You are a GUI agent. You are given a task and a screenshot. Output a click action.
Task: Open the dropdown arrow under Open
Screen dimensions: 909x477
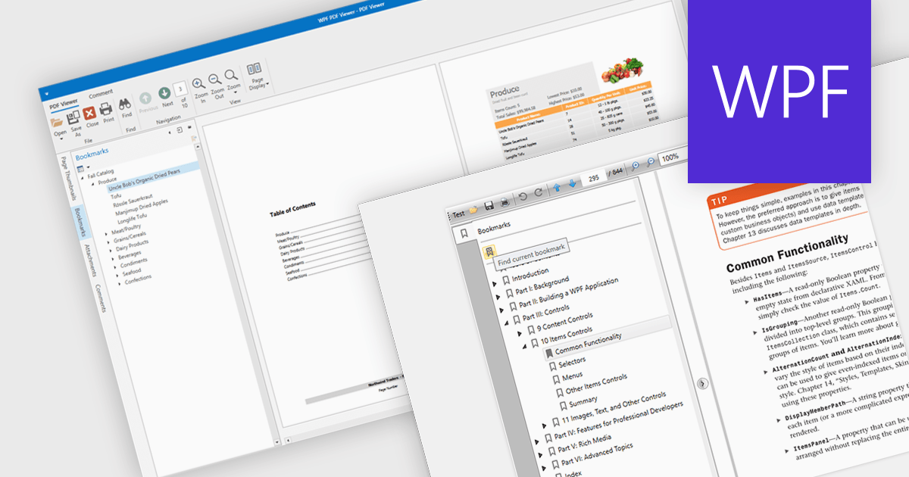click(x=61, y=139)
